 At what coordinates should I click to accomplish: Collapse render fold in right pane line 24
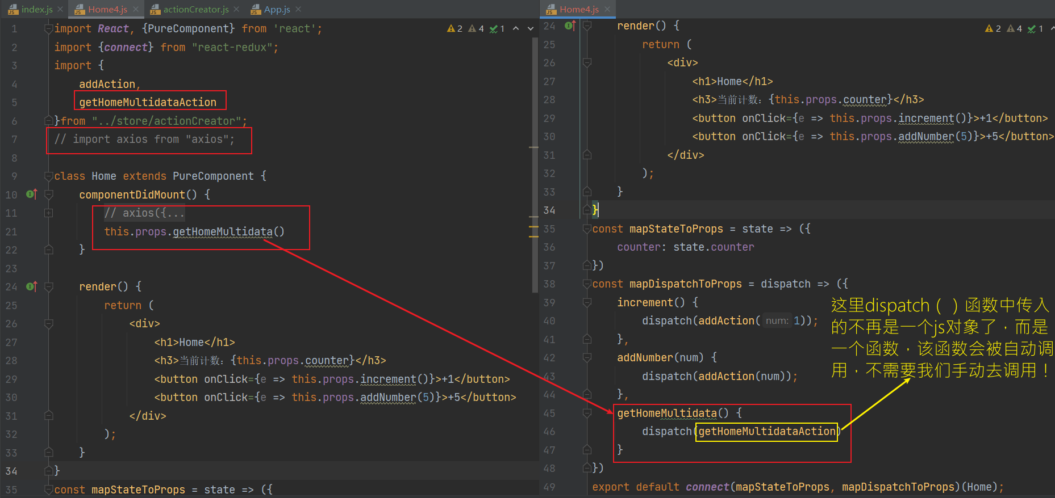[587, 26]
